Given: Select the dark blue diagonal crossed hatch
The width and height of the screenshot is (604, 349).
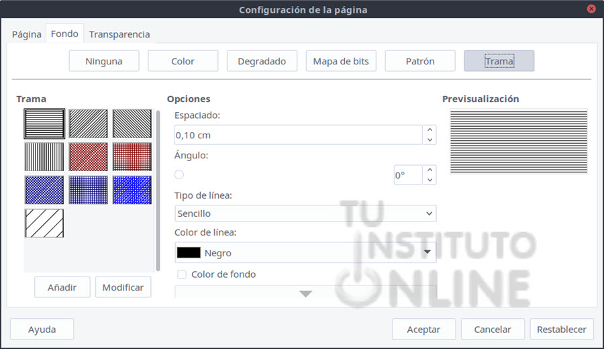Looking at the screenshot, I should [44, 190].
